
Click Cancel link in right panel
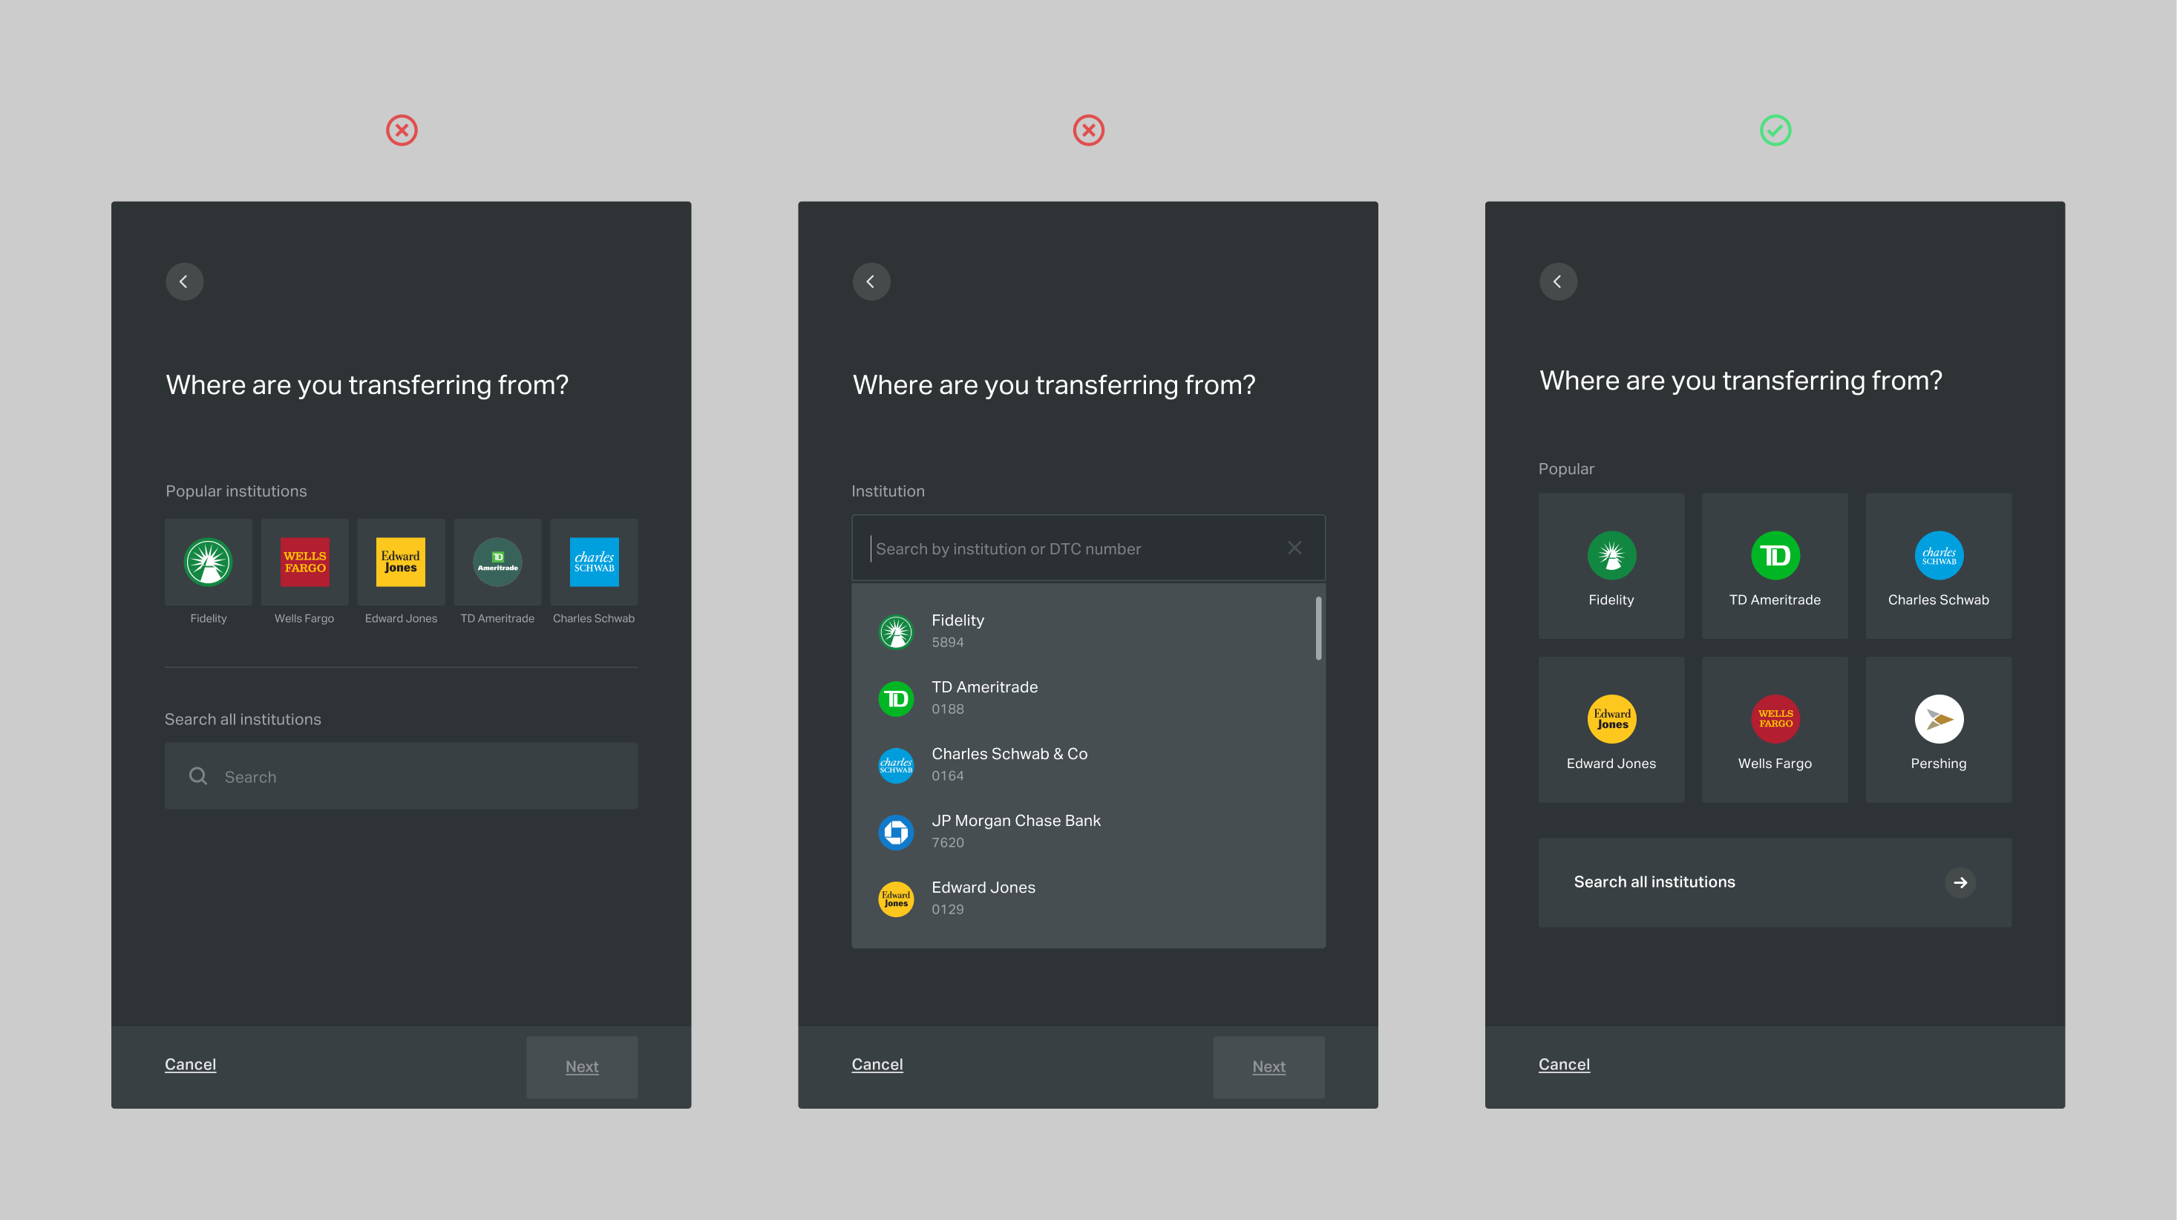click(1562, 1065)
